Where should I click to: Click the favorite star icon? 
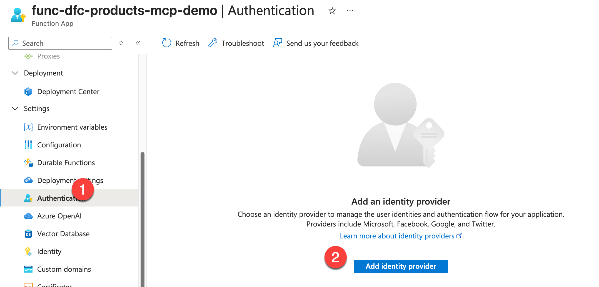point(332,11)
